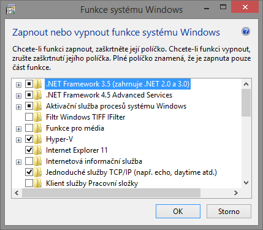This screenshot has width=263, height=230.
Task: Expand the Aktivační služba procesů node
Action: [x=18, y=107]
